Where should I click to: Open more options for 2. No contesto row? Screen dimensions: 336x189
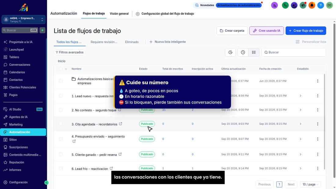pos(318,110)
